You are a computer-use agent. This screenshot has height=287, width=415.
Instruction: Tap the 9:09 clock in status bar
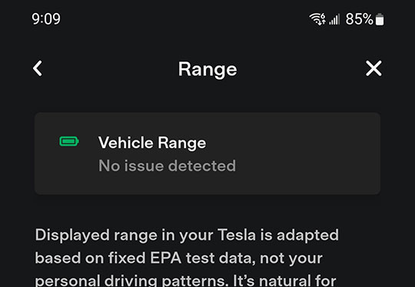[x=46, y=19]
